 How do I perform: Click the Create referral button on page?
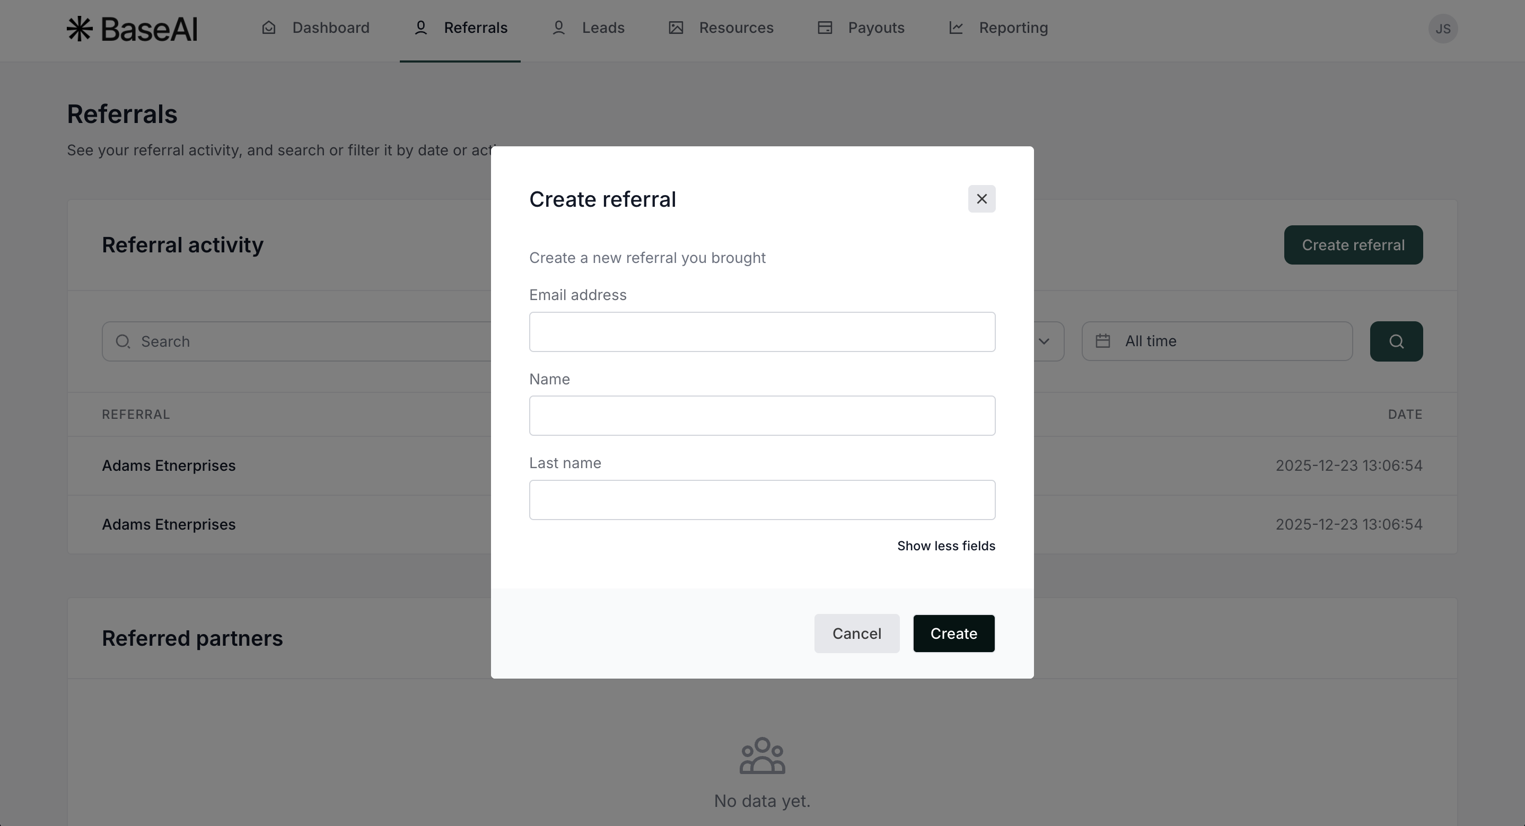click(1353, 245)
